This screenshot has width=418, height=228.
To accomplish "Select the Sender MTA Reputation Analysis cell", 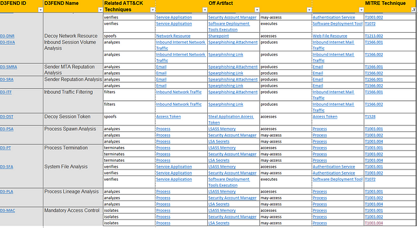I will (73, 70).
